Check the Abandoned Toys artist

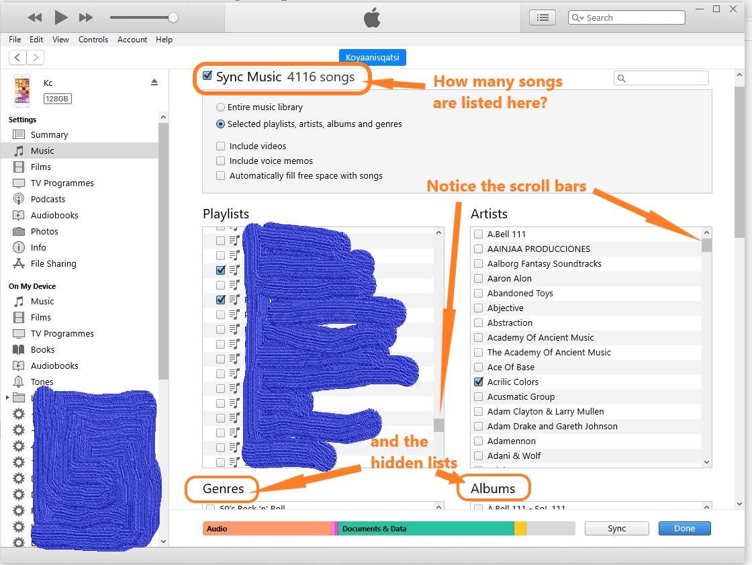pos(478,294)
